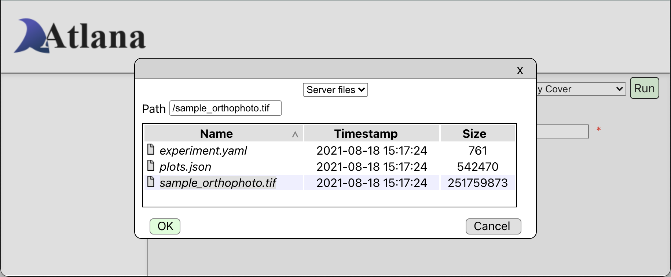
Task: Click the timestamp of plots.json
Action: 372,167
